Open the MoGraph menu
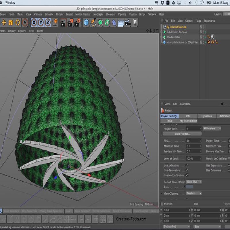Viewport: 230px width, 230px height. pos(98,14)
